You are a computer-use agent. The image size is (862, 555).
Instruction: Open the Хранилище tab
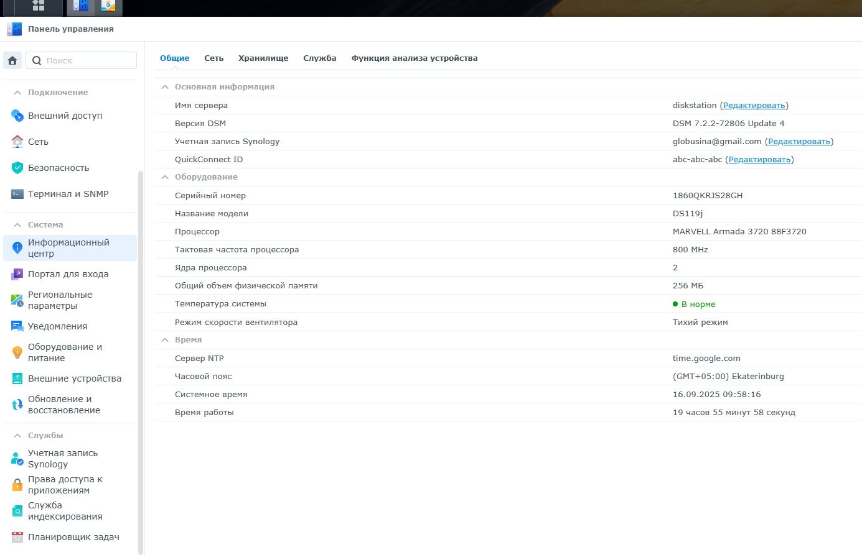[x=263, y=58]
